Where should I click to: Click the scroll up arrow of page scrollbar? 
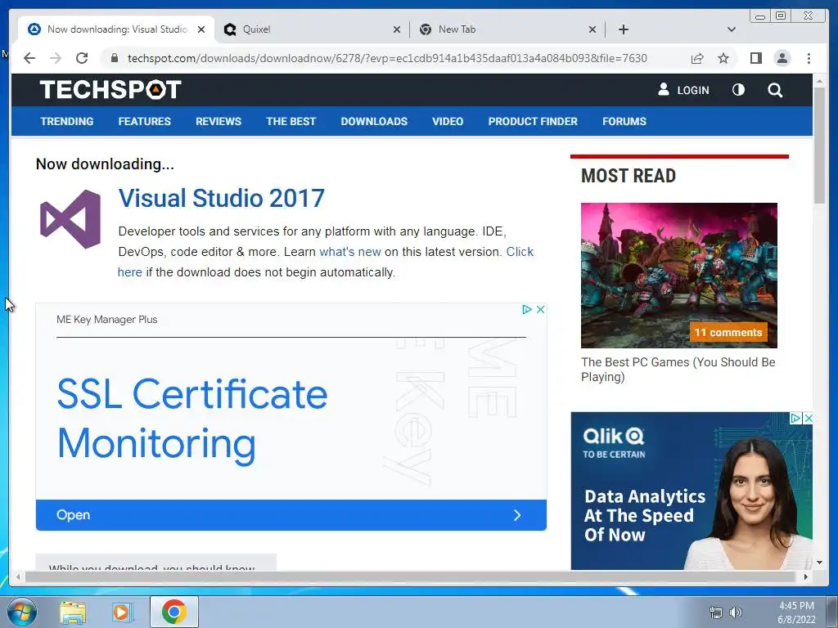(819, 81)
